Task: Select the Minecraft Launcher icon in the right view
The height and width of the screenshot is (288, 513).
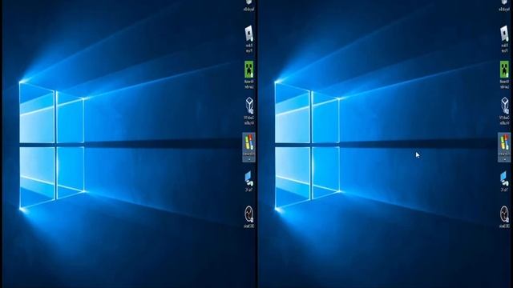Action: (x=504, y=70)
